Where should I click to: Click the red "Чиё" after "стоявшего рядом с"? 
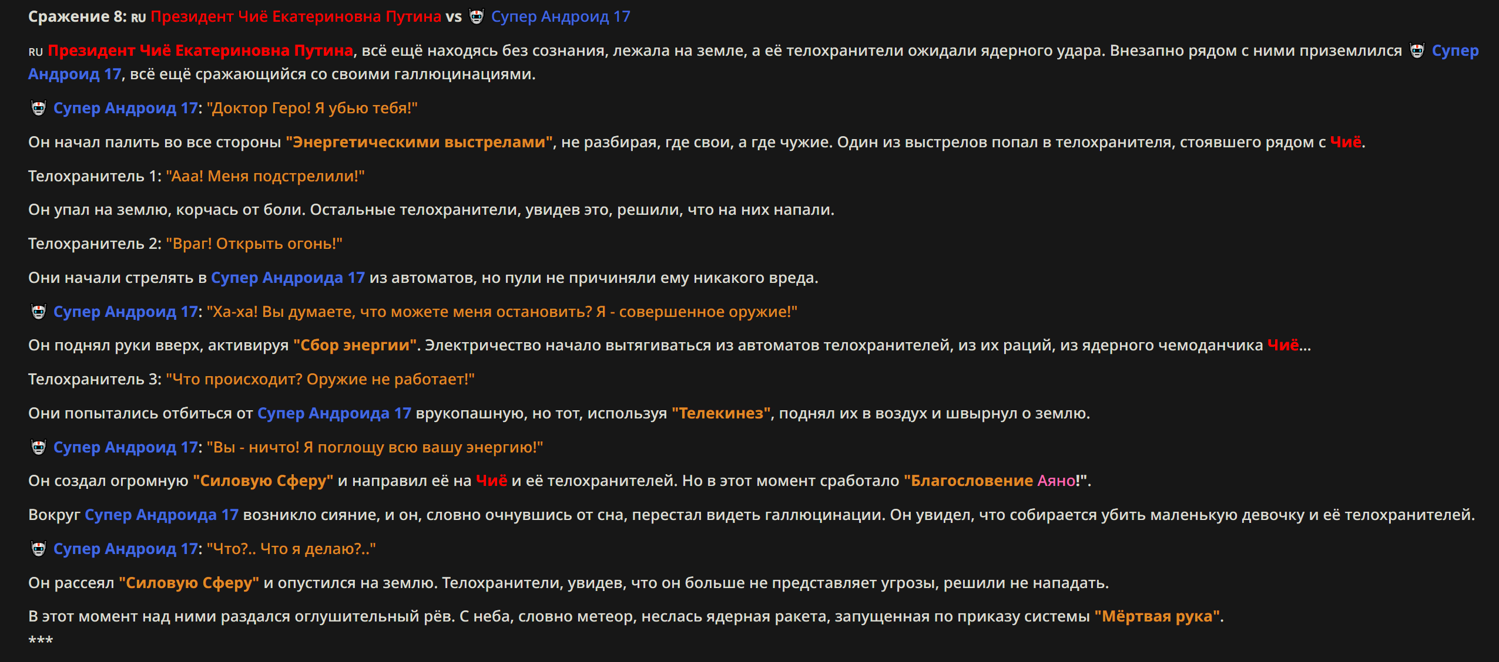(1346, 142)
